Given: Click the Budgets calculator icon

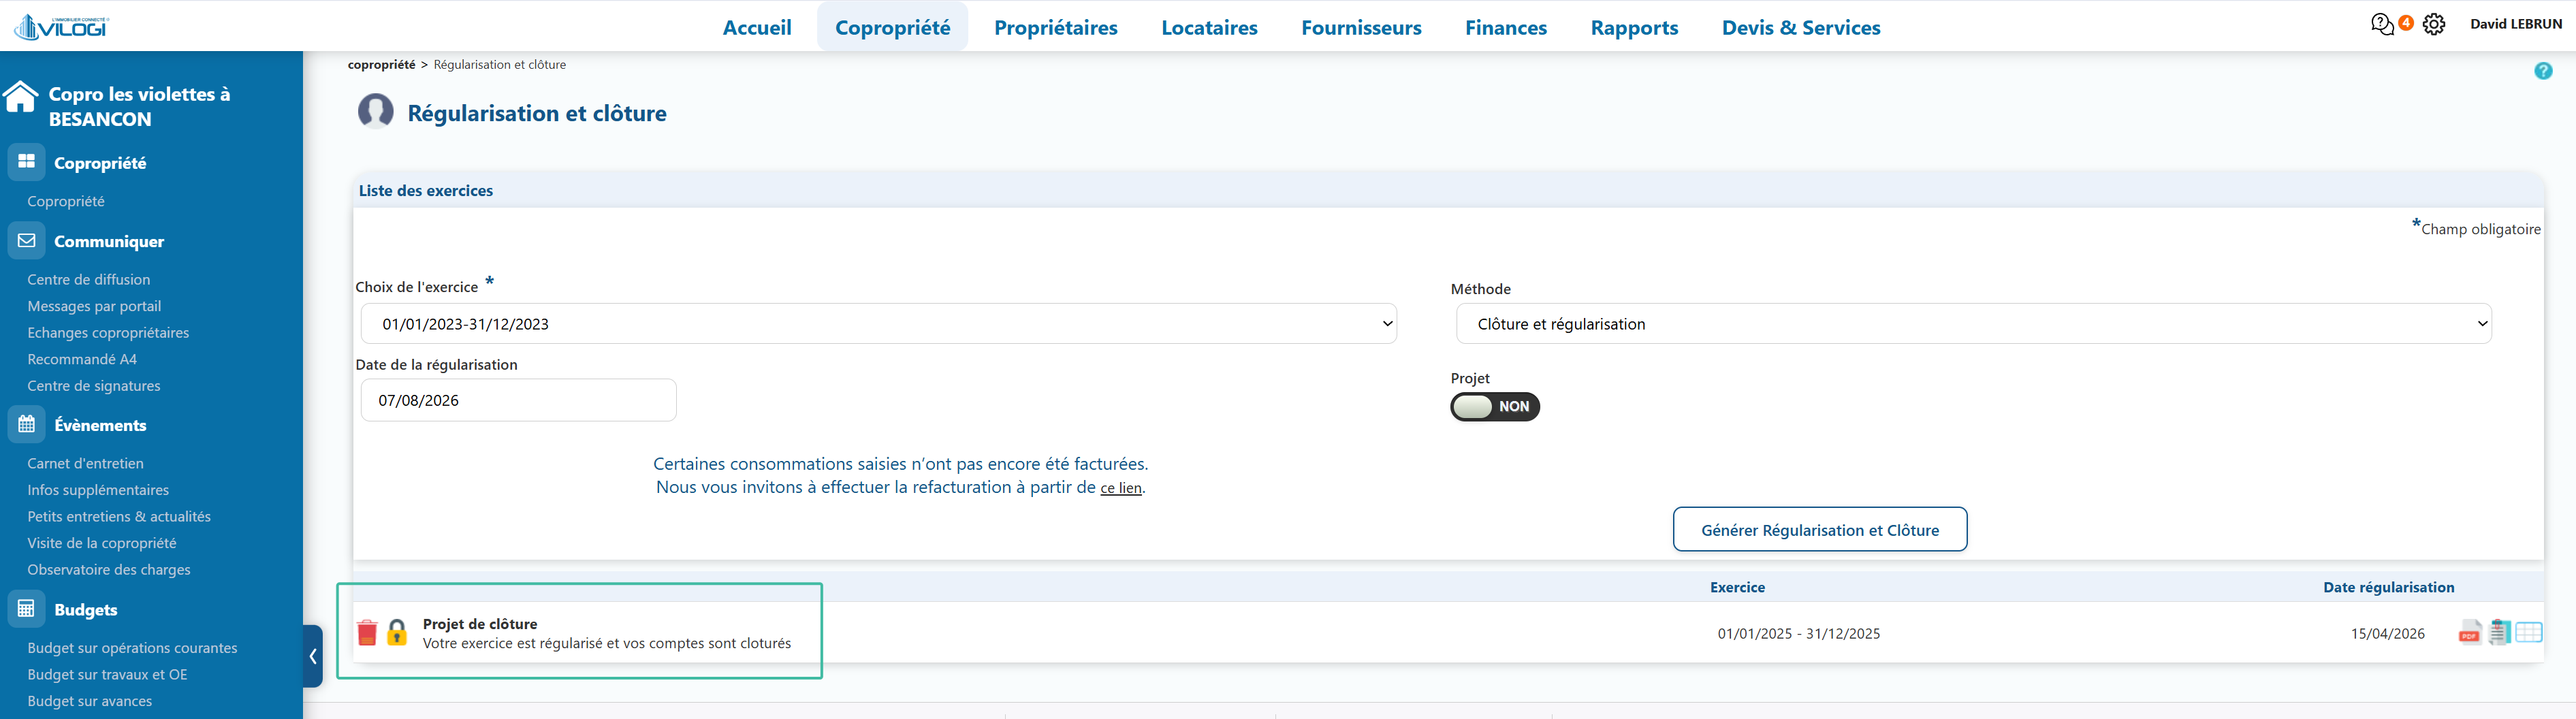Looking at the screenshot, I should coord(27,608).
